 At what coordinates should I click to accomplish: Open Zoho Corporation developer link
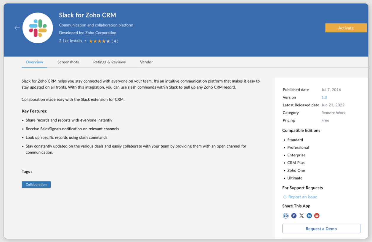(x=101, y=33)
